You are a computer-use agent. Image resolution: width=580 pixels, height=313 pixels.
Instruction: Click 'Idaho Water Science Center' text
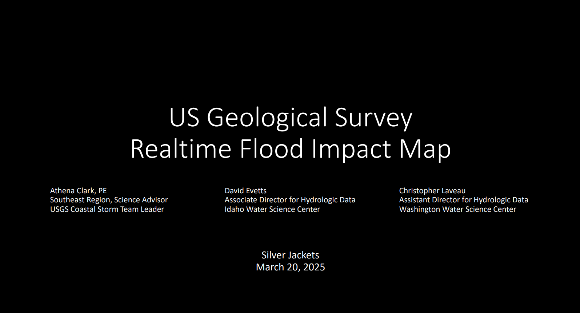272,209
